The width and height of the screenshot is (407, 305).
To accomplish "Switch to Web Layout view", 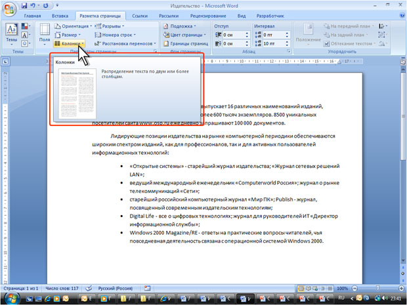I will click(315, 289).
